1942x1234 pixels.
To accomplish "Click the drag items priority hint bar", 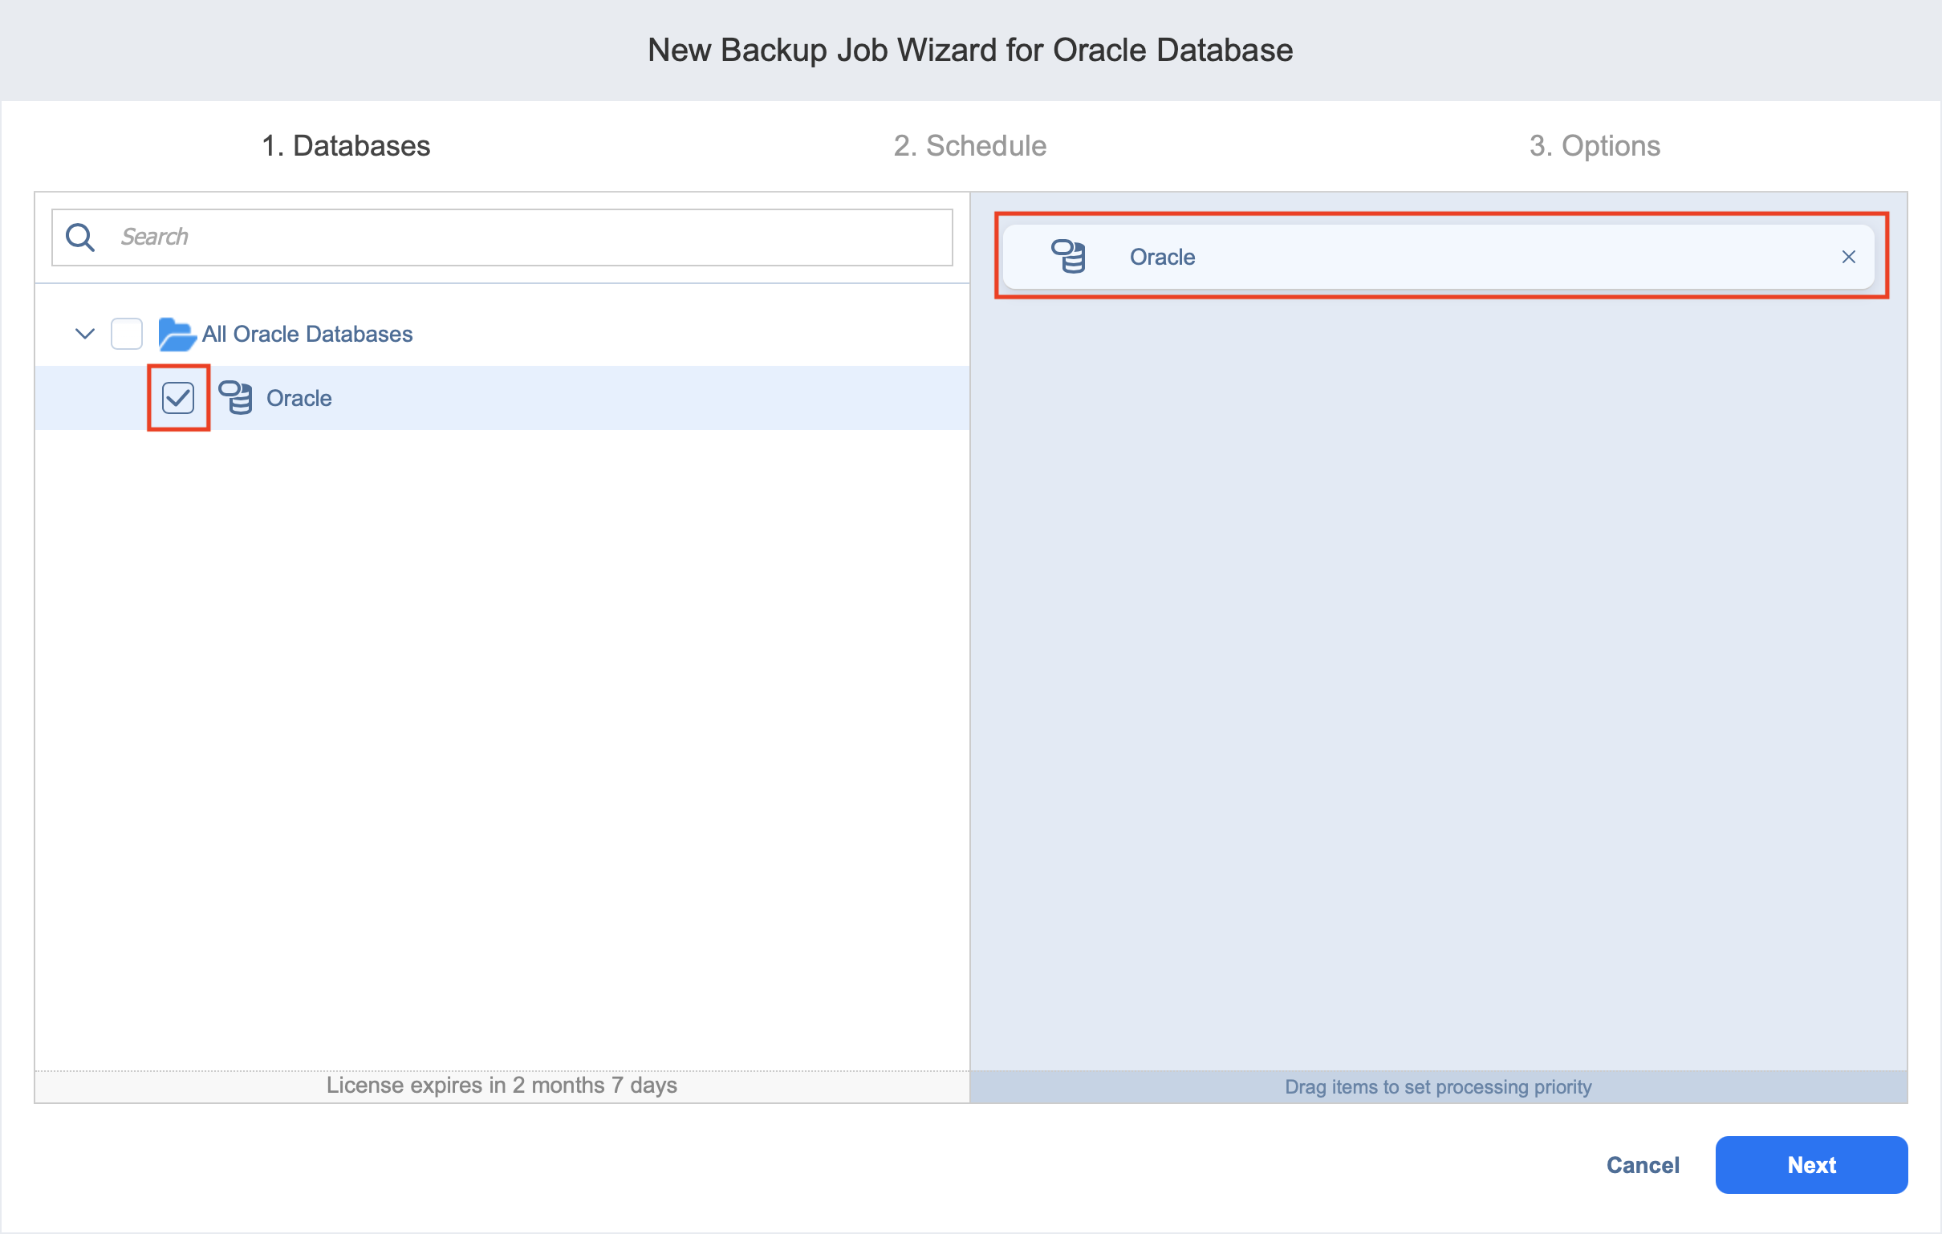I will click(x=1437, y=1087).
